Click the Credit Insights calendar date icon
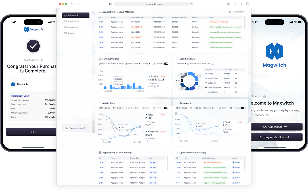Screen dimensions: 308x193 pos(188,64)
